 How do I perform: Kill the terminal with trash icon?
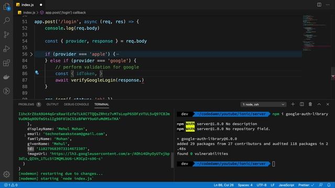(310, 104)
